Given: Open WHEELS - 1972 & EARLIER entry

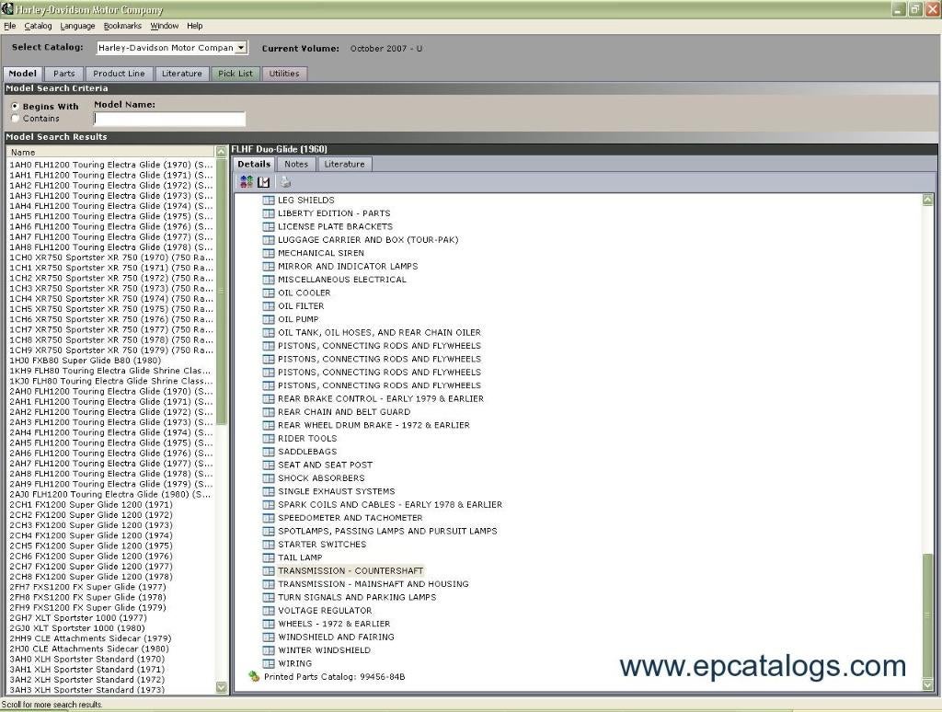Looking at the screenshot, I should coord(334,624).
